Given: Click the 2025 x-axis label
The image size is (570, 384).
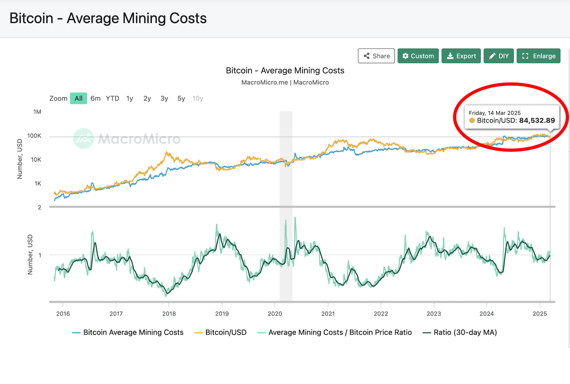Looking at the screenshot, I should (x=540, y=314).
